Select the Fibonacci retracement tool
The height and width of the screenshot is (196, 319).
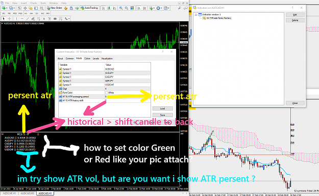click(x=38, y=19)
